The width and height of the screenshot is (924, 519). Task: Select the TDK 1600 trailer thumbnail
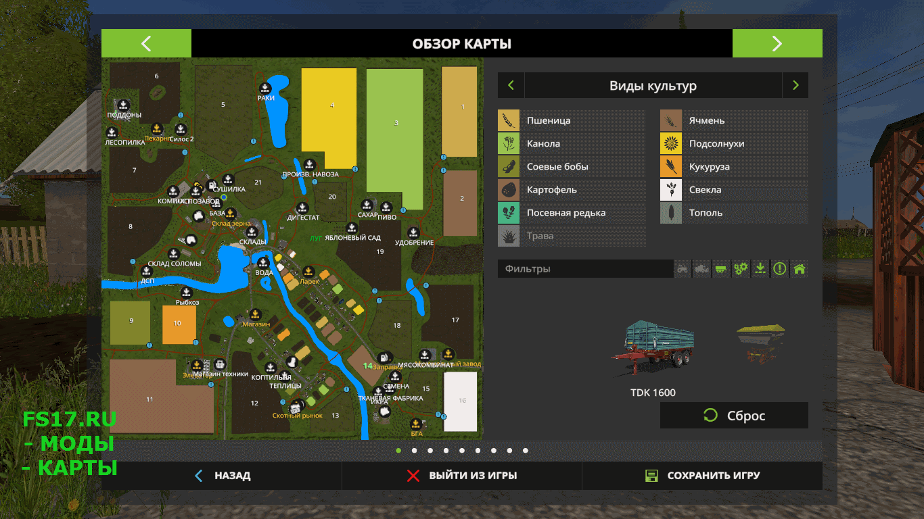pyautogui.click(x=653, y=349)
